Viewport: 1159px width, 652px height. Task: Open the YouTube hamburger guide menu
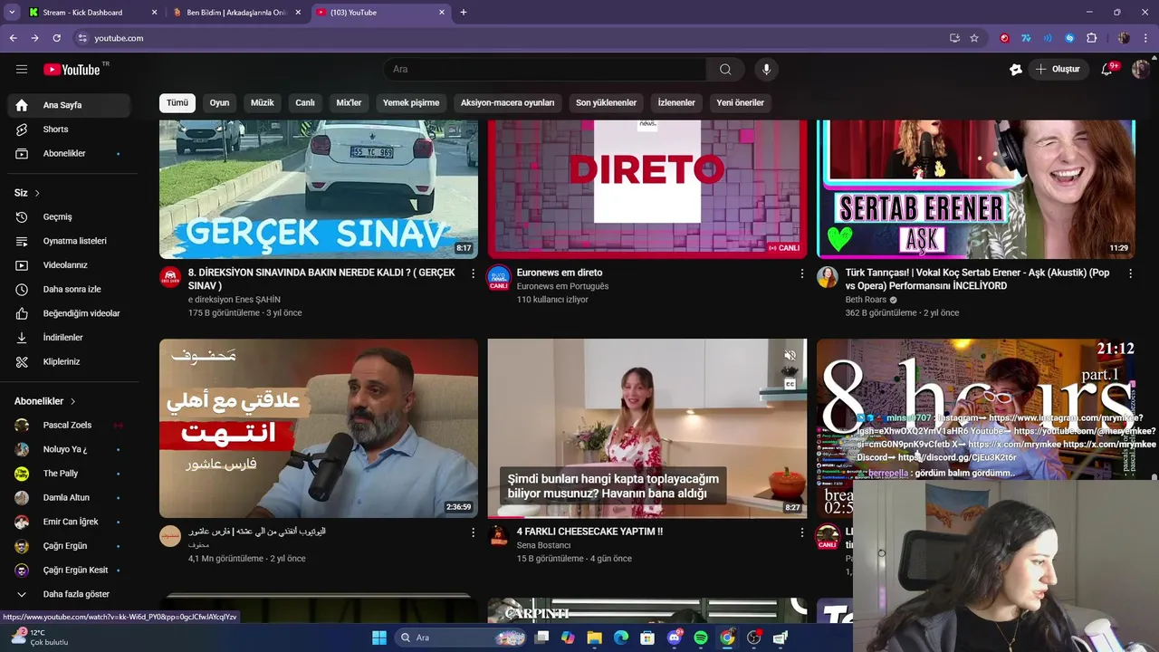click(x=22, y=69)
